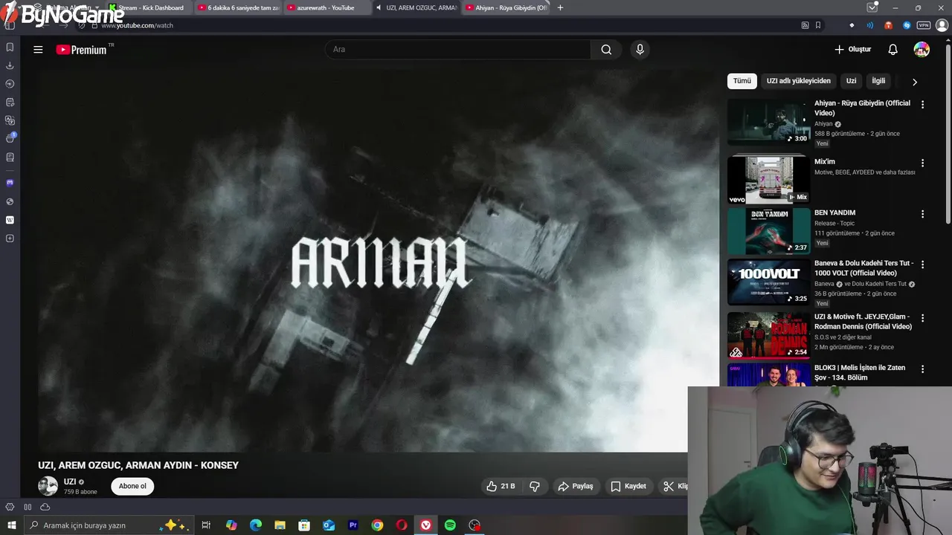Screen dimensions: 952x535
Task: Start voice search with microphone icon
Action: pyautogui.click(x=640, y=50)
